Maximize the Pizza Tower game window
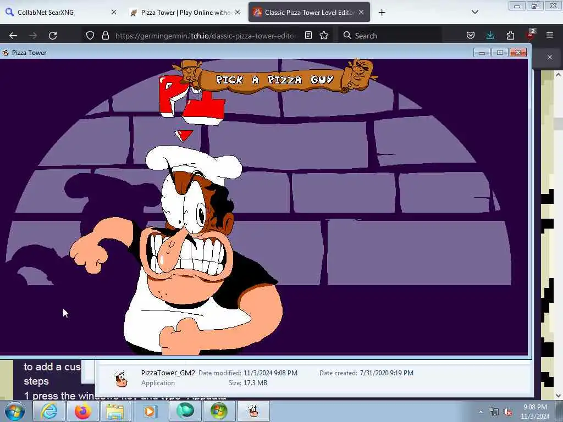This screenshot has width=563, height=422. click(500, 53)
